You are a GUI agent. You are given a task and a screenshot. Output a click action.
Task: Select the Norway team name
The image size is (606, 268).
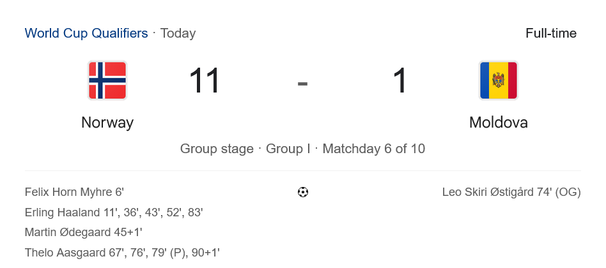[107, 123]
